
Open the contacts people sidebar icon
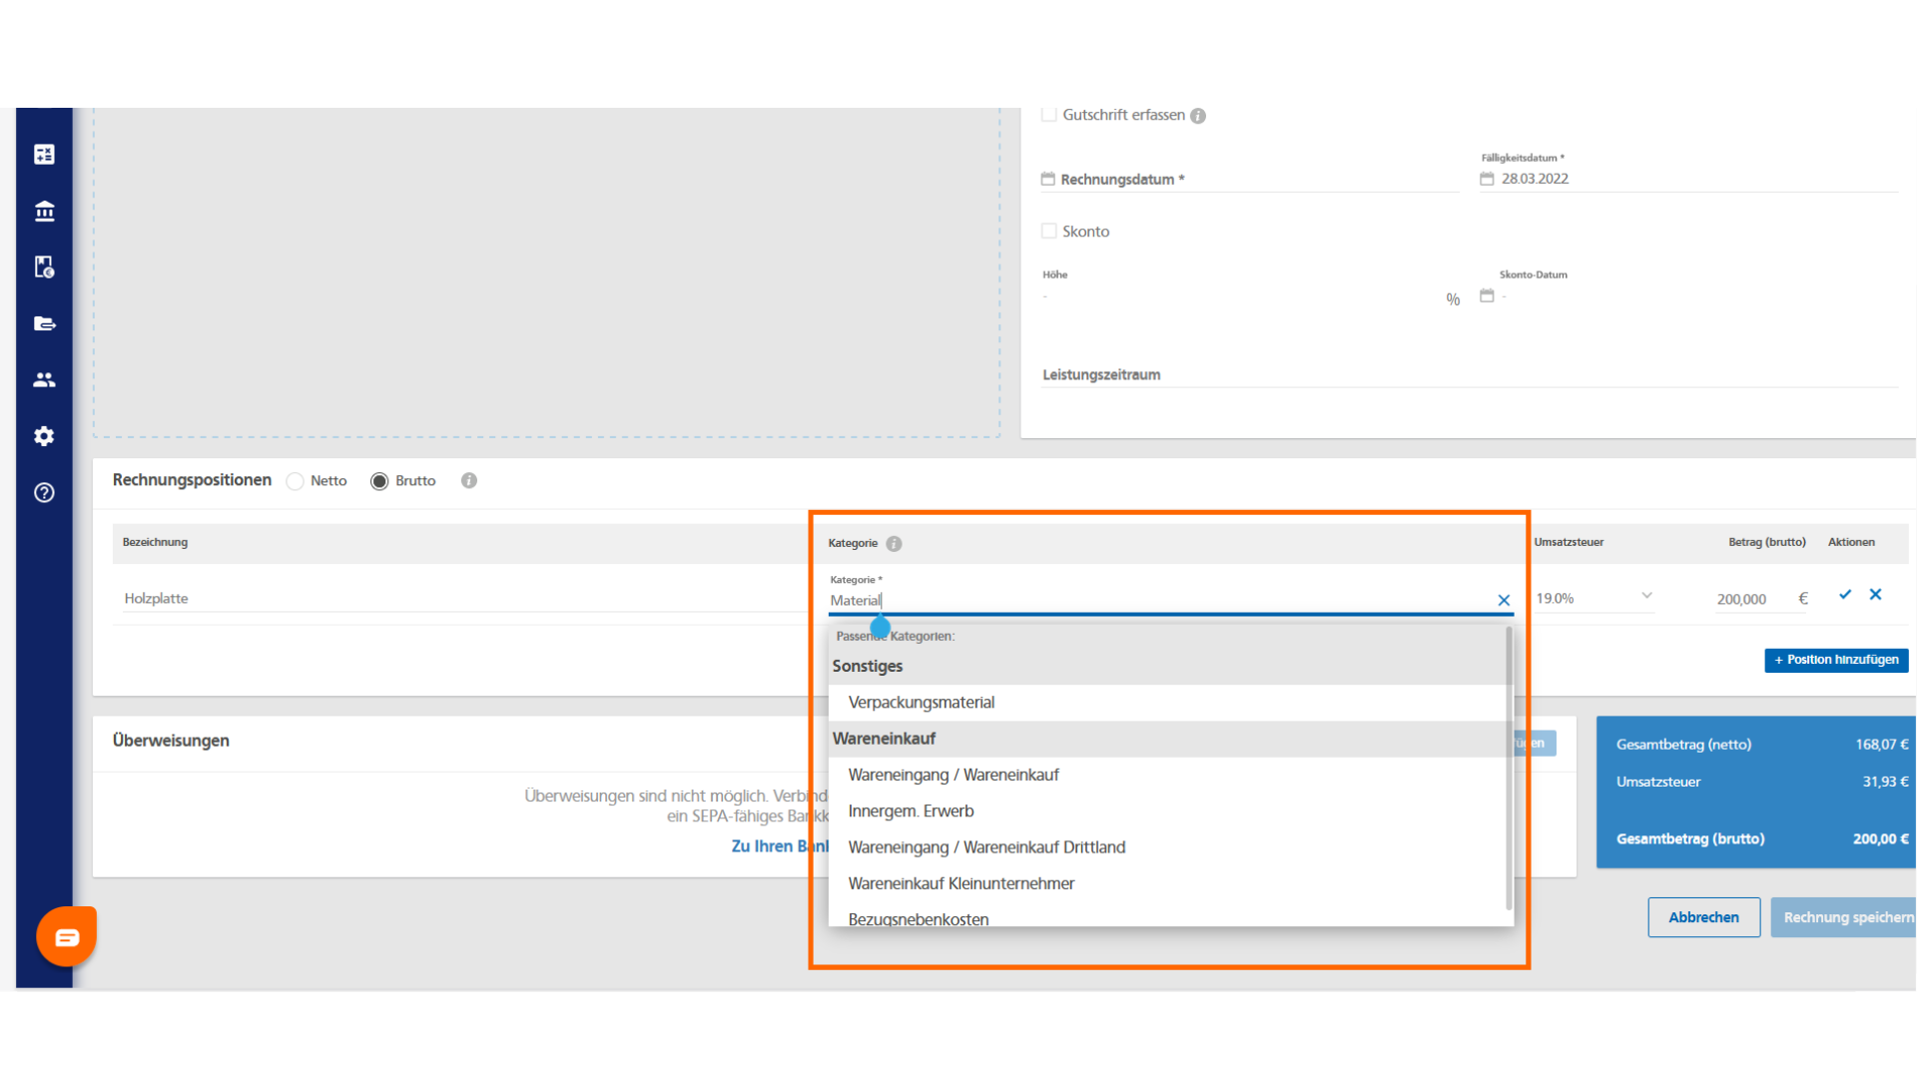coord(44,379)
